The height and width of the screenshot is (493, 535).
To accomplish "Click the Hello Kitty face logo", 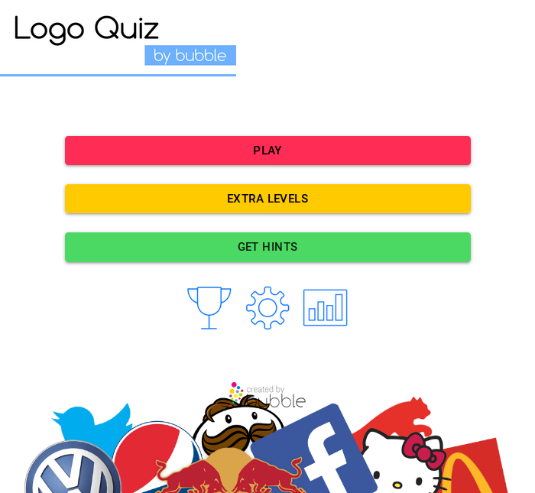I will [x=403, y=462].
